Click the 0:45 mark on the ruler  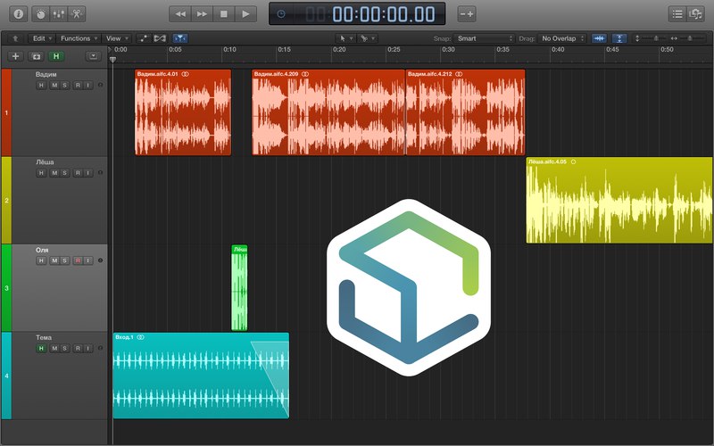point(612,50)
